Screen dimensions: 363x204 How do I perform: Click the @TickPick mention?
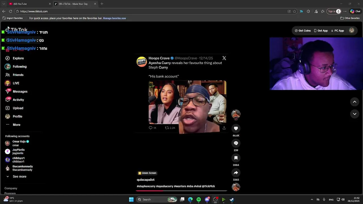(208, 186)
